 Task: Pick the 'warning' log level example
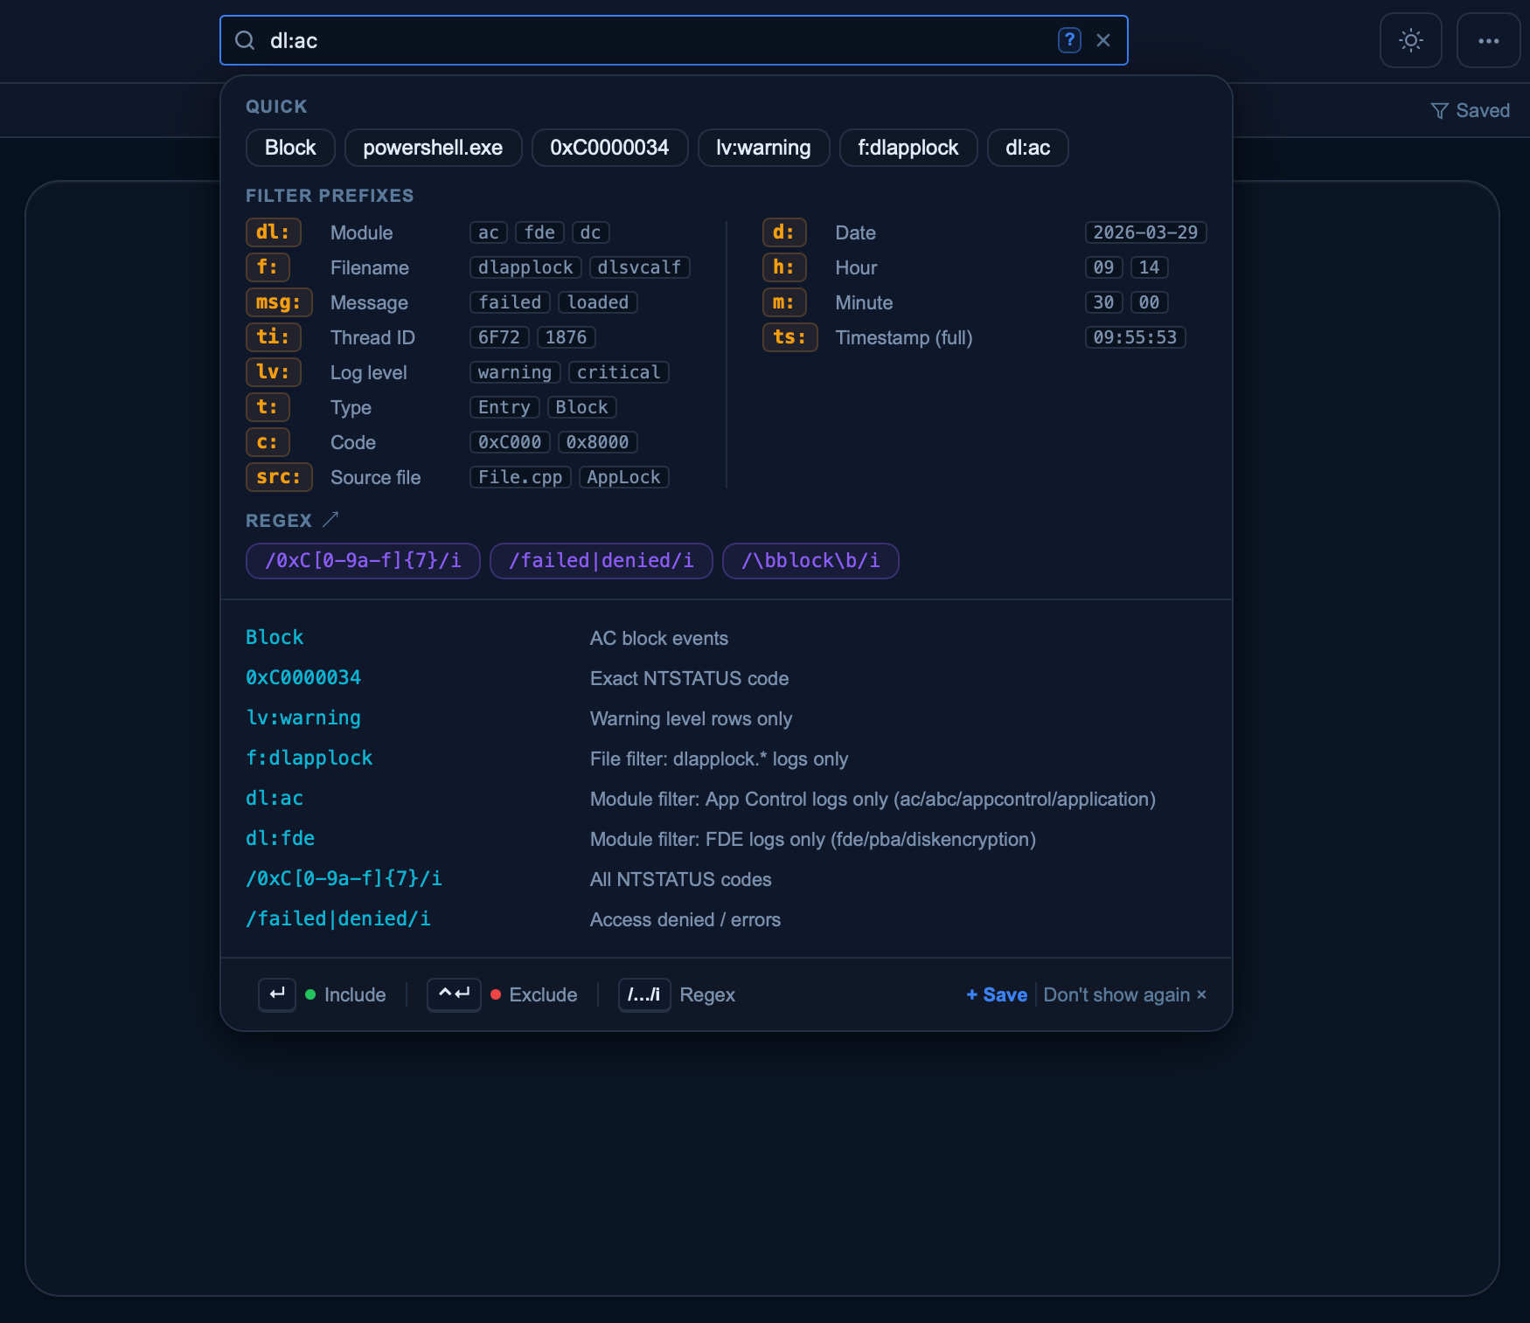click(515, 372)
